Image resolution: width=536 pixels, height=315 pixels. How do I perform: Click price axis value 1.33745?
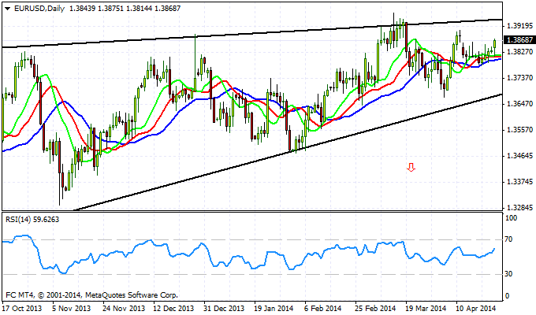pos(519,181)
